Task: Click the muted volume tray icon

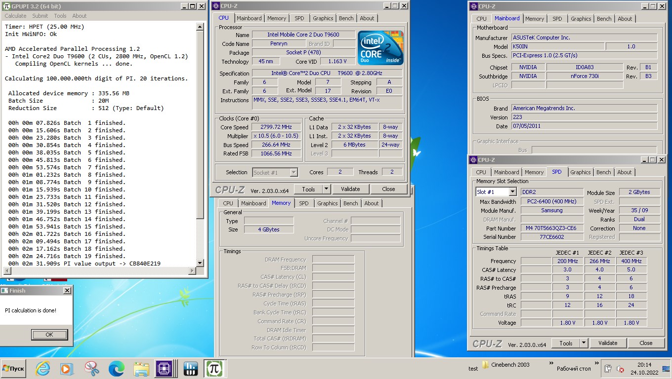Action: [x=620, y=369]
